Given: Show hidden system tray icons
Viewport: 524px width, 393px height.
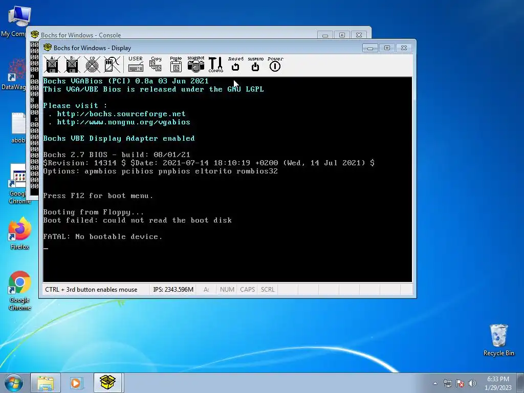Looking at the screenshot, I should click(435, 383).
